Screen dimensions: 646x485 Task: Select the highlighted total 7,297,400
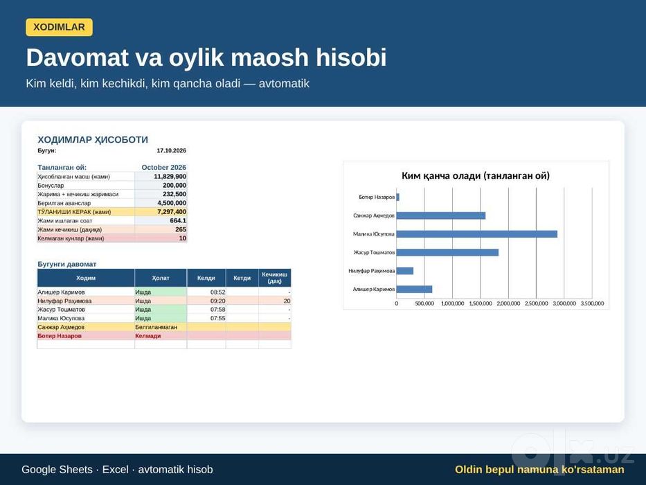click(x=172, y=211)
